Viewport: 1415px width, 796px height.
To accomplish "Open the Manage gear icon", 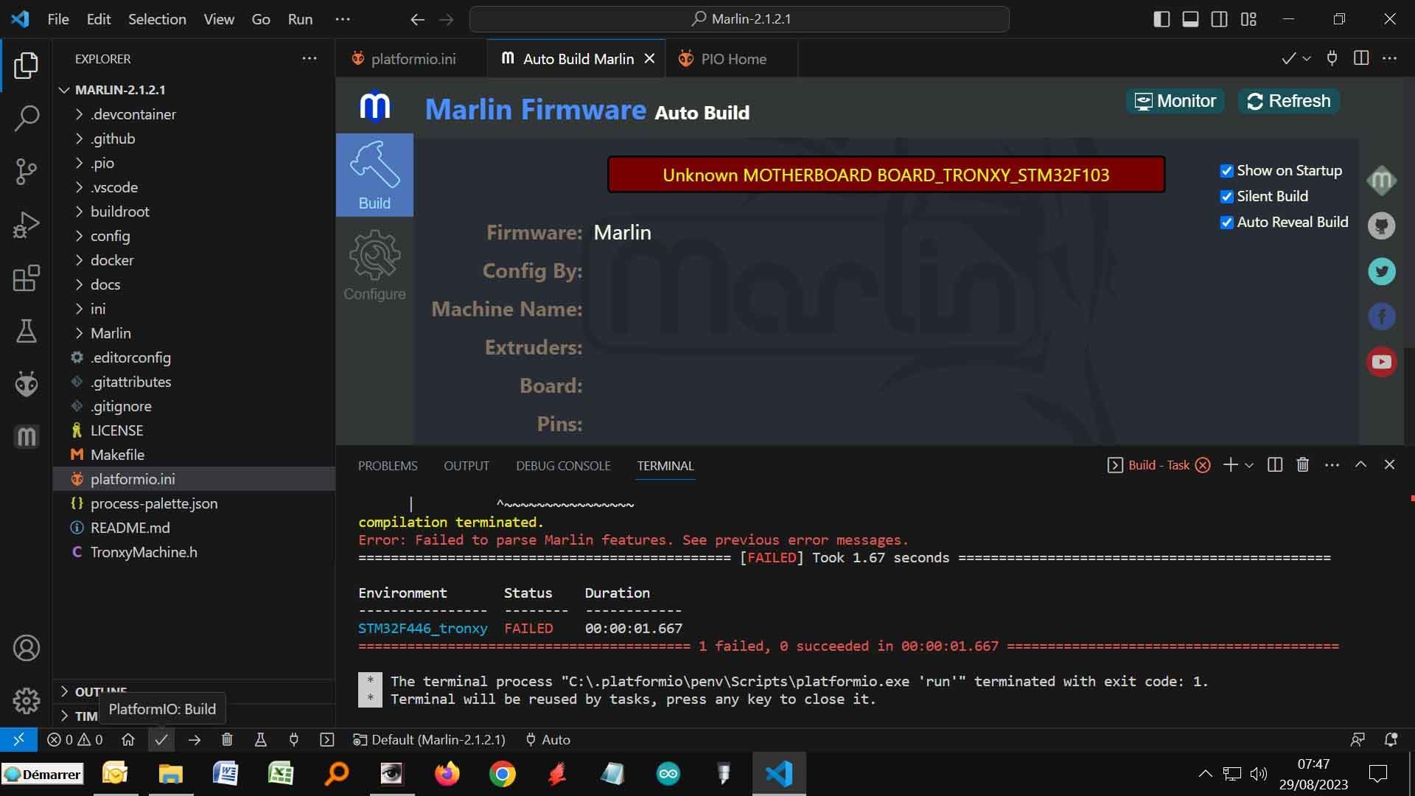I will click(26, 700).
